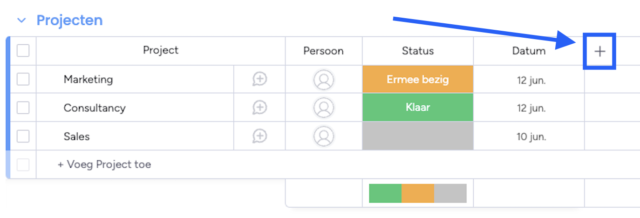The image size is (640, 218).
Task: Tick the Sales row checkbox
Action: (x=23, y=136)
